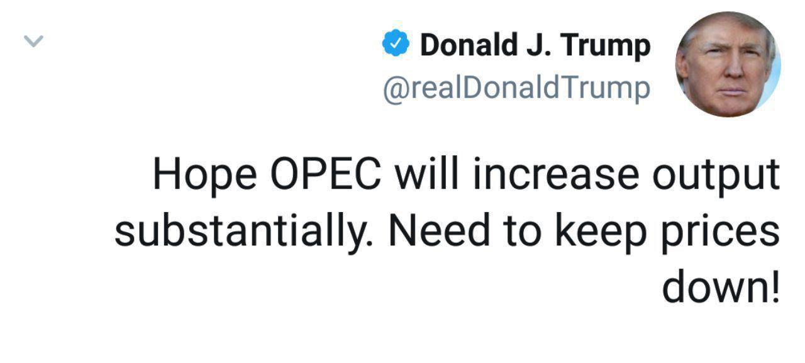Open the tweet options chevron menu
This screenshot has width=805, height=363.
point(33,42)
